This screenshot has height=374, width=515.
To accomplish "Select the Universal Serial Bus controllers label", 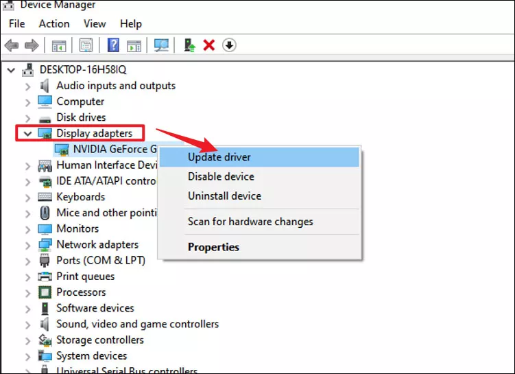I will coord(127,371).
